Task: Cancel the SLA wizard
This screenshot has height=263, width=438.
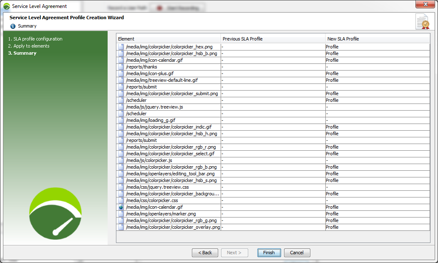Action: click(297, 253)
